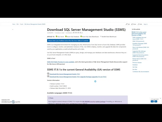Screen dimensions: 162x122
Task: Click the green check icon beside SQL Server
Action: (56, 36)
